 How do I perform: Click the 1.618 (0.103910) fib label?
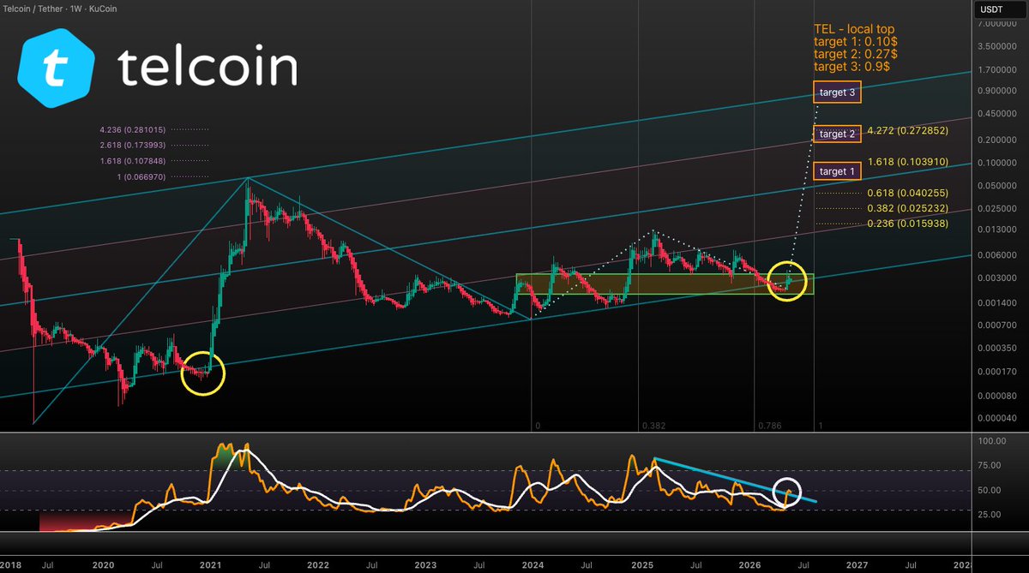coord(906,161)
